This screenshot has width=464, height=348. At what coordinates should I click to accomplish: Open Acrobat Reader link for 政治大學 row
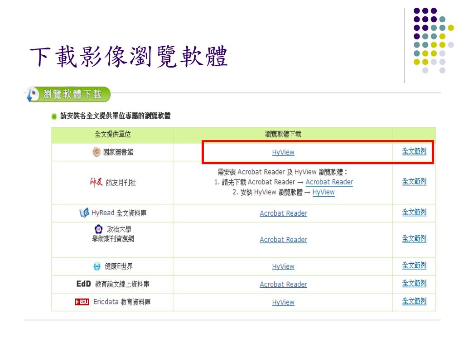283,240
